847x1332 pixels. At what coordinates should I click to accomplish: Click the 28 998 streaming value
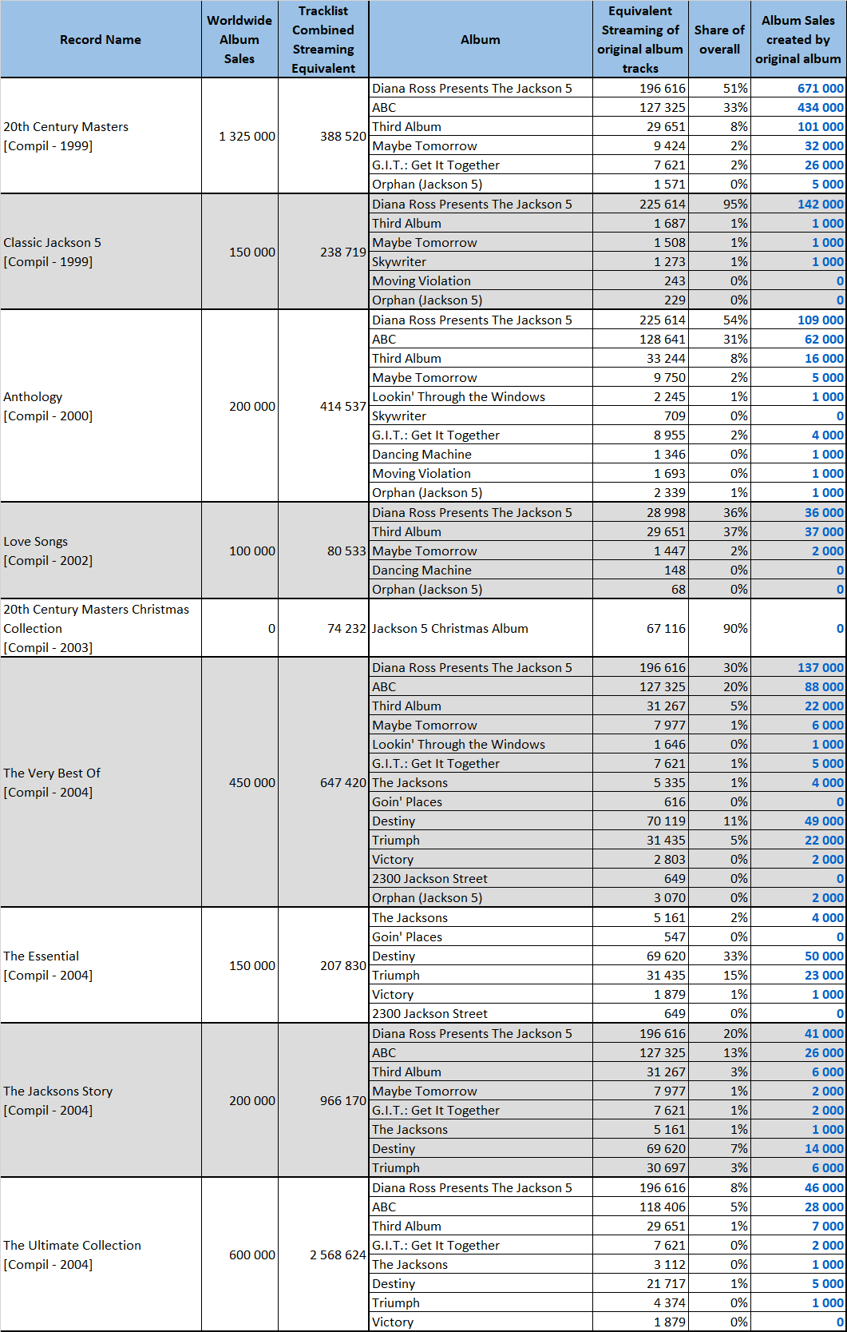coord(666,513)
